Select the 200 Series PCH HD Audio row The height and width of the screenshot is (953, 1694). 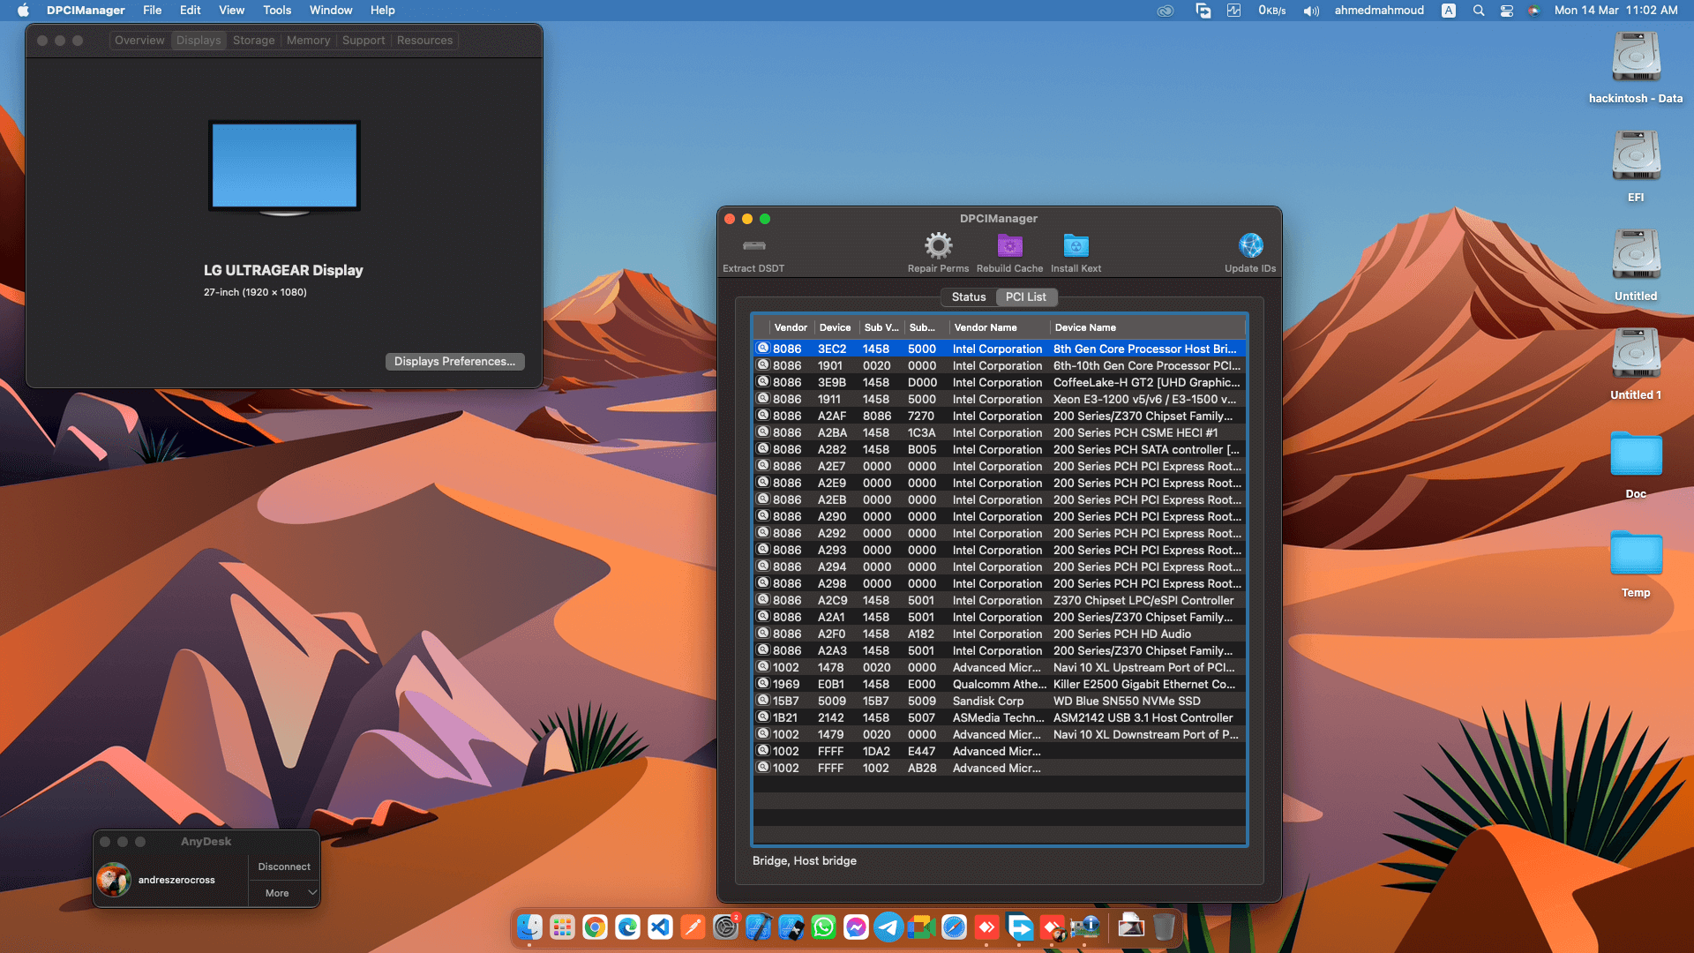point(999,634)
